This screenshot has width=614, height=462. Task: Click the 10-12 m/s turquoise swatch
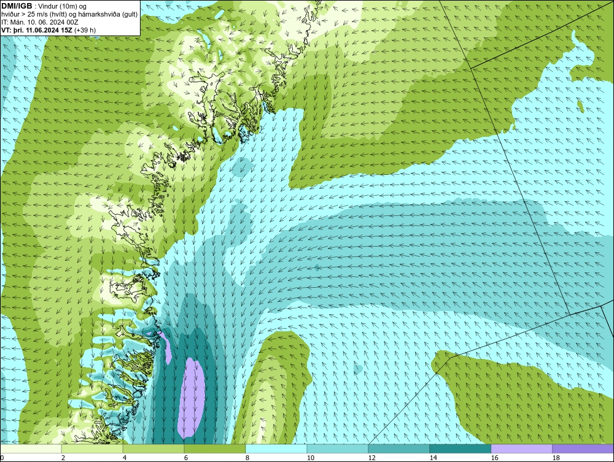[338, 449]
